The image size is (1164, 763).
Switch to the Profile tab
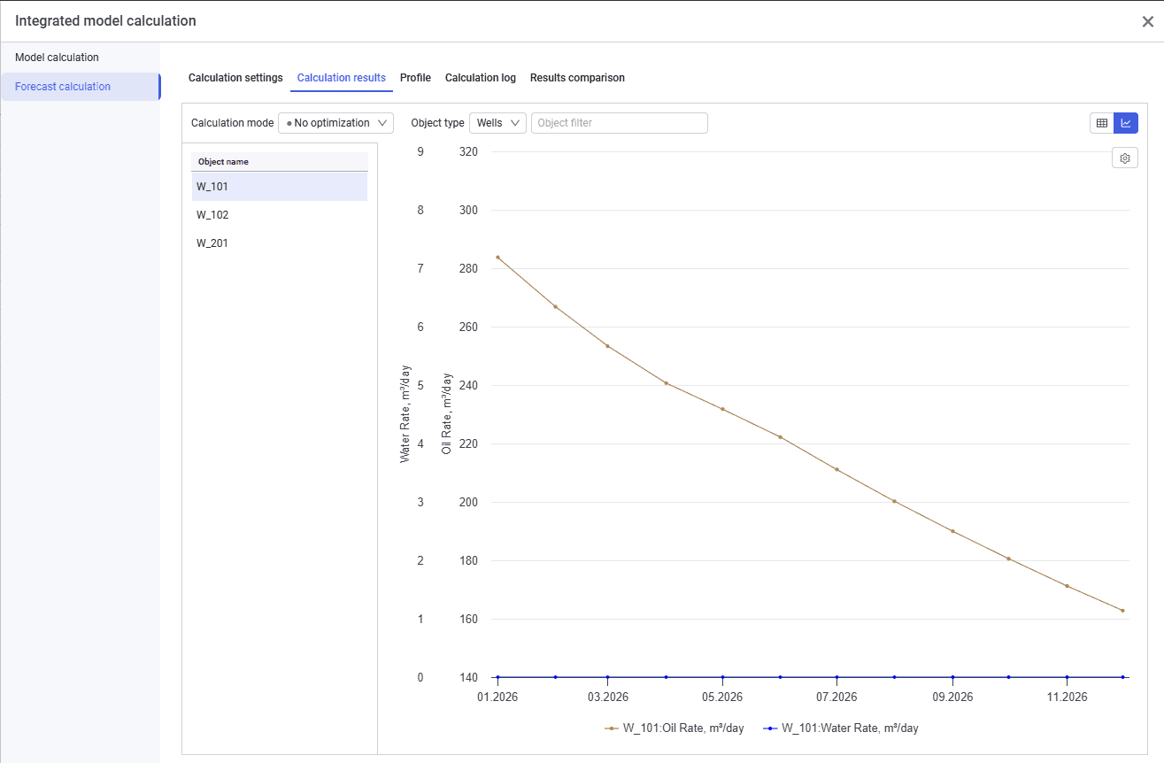(x=415, y=78)
